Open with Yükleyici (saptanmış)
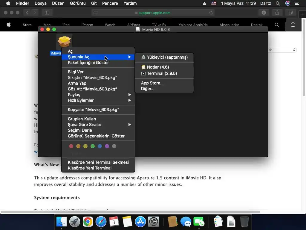The image size is (306, 230). pos(164,57)
